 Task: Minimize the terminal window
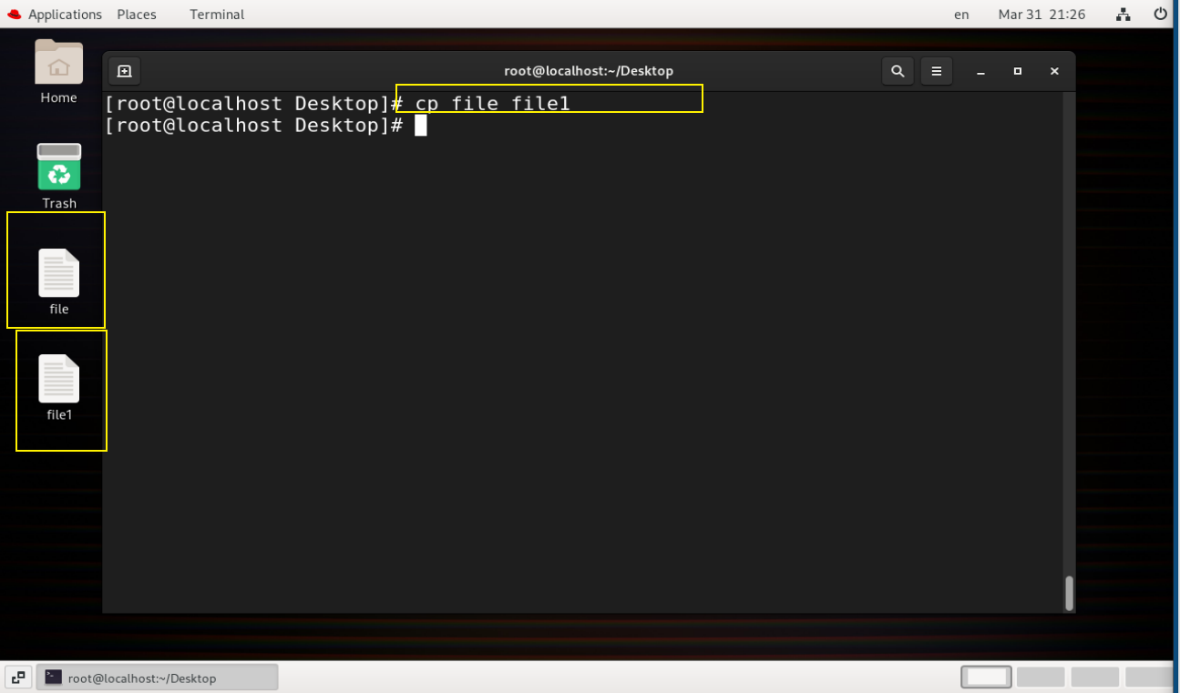click(x=981, y=71)
